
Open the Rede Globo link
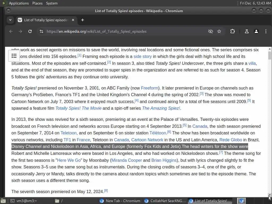click(231, 140)
